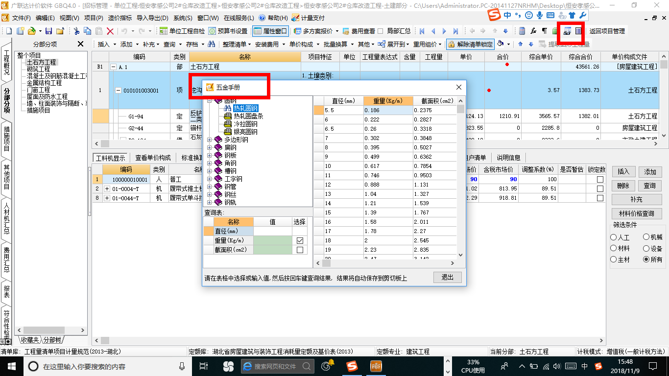Open Task View on Windows taskbar
The width and height of the screenshot is (669, 376).
tap(204, 366)
